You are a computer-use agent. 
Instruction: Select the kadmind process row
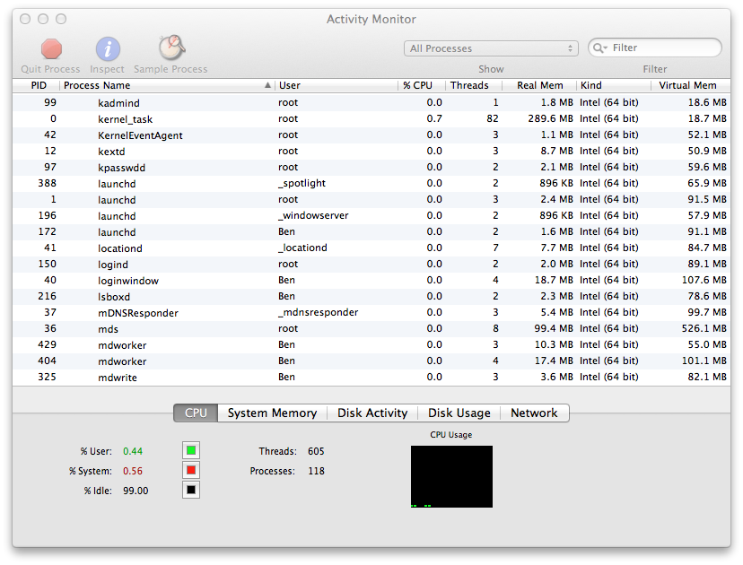pyautogui.click(x=371, y=103)
